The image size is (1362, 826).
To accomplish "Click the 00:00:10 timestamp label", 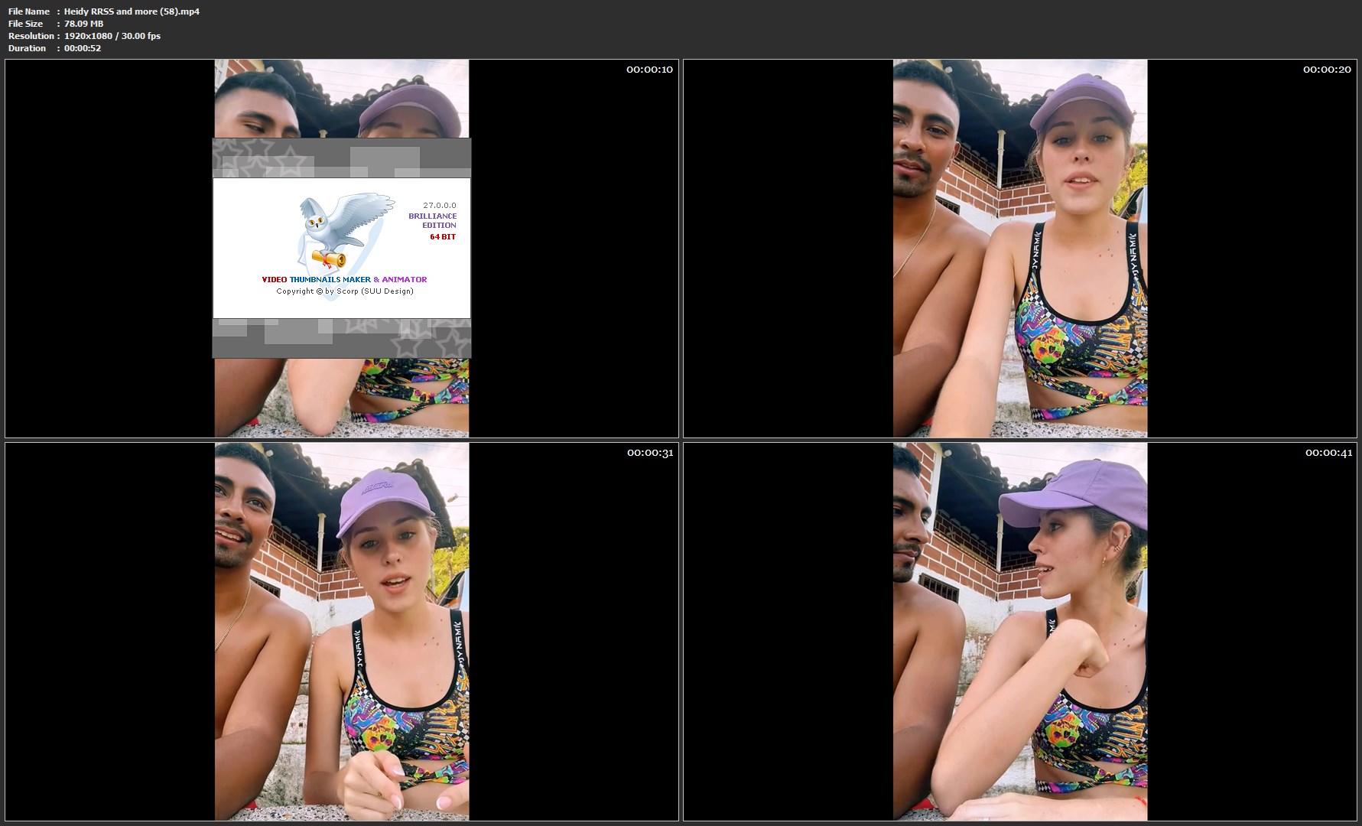I will pyautogui.click(x=649, y=70).
